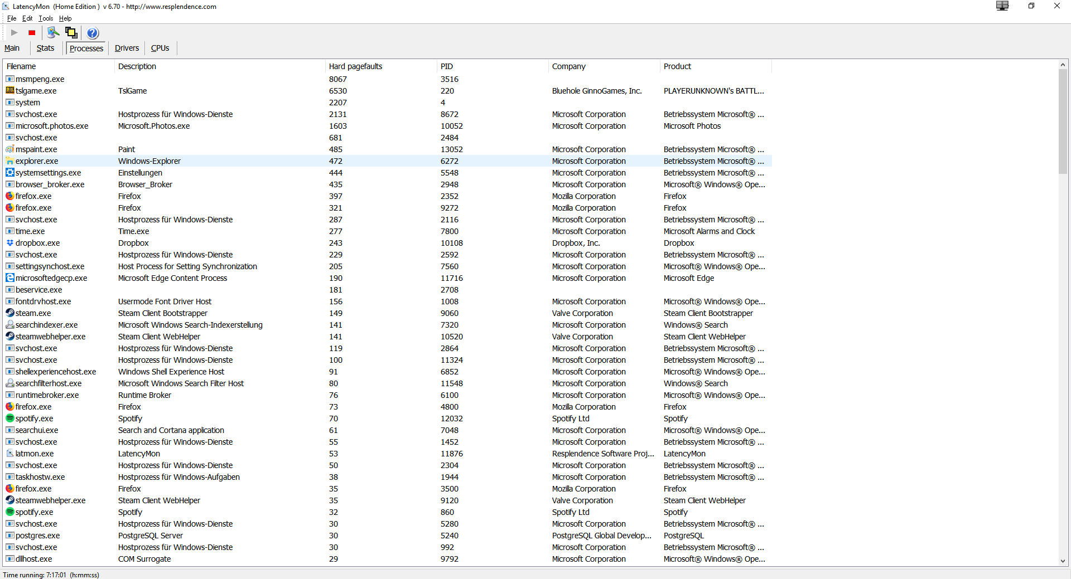
Task: Click the microsoftedgecp.exe Edge icon
Action: click(x=10, y=278)
